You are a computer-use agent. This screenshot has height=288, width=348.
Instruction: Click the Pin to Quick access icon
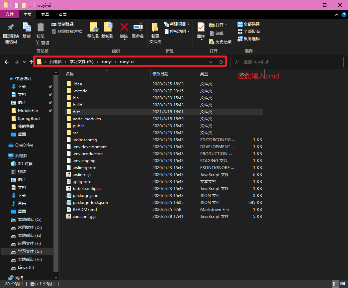pos(11,27)
